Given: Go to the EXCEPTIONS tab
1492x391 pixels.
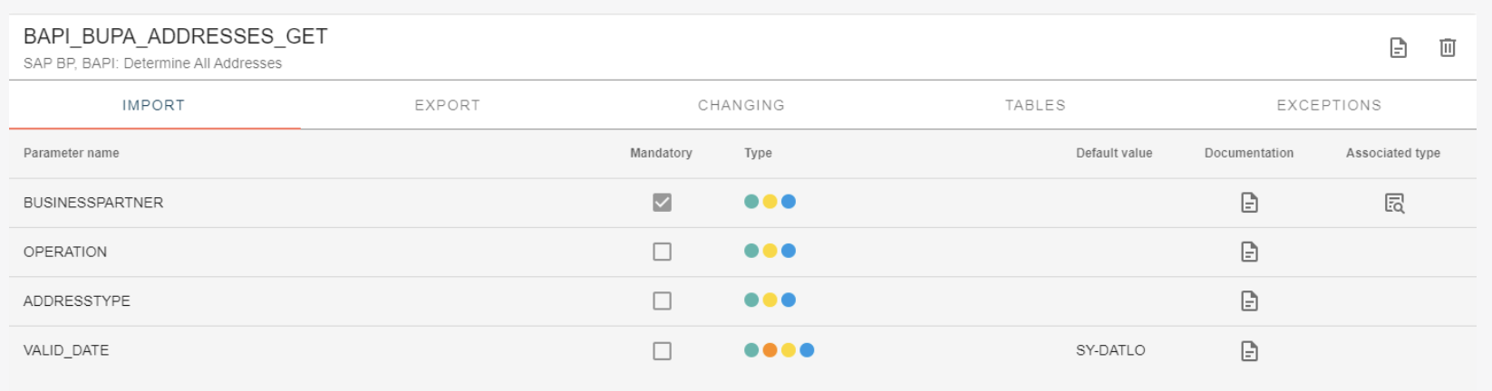Looking at the screenshot, I should pyautogui.click(x=1329, y=105).
